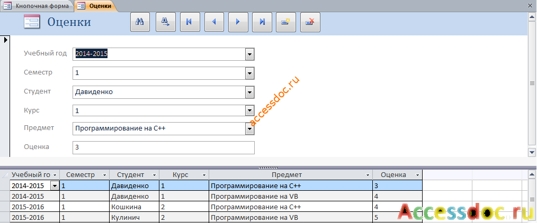537x223 pixels.
Task: Open the Оценка column filter arrow
Action: [417, 175]
